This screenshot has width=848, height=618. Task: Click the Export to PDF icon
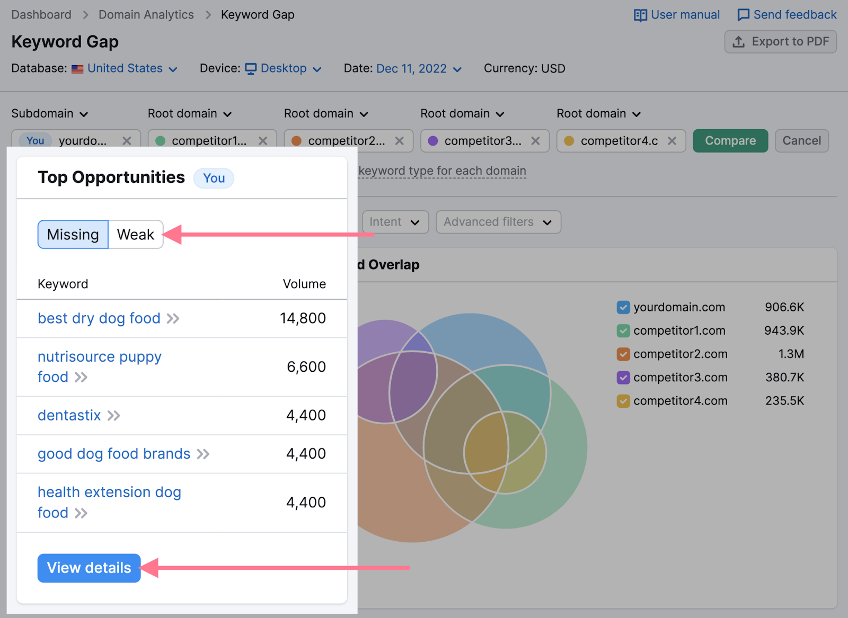pyautogui.click(x=739, y=41)
